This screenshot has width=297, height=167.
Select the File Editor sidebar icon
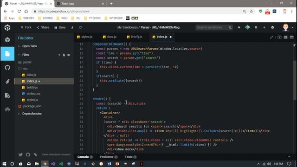coord(7,54)
